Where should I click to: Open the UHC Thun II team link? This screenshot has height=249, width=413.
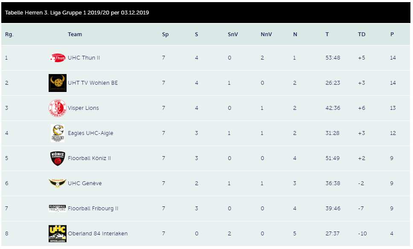(84, 58)
